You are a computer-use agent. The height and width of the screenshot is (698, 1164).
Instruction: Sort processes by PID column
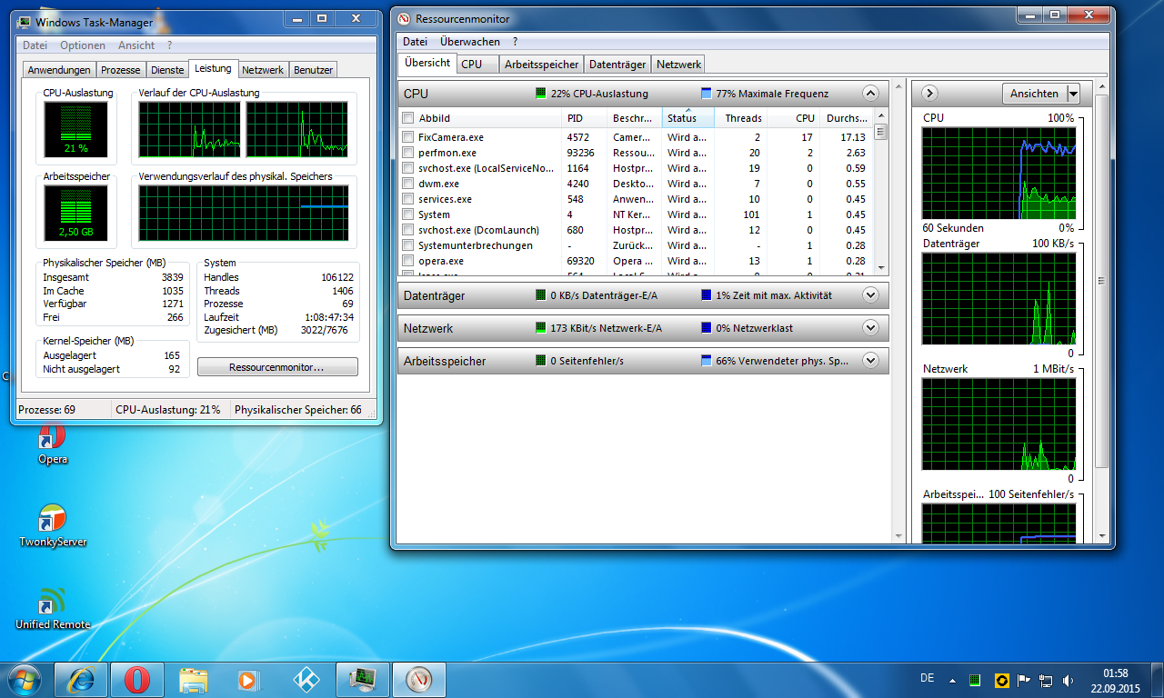(x=585, y=118)
